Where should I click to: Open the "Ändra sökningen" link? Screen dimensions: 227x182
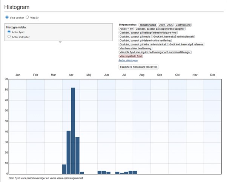(128, 60)
